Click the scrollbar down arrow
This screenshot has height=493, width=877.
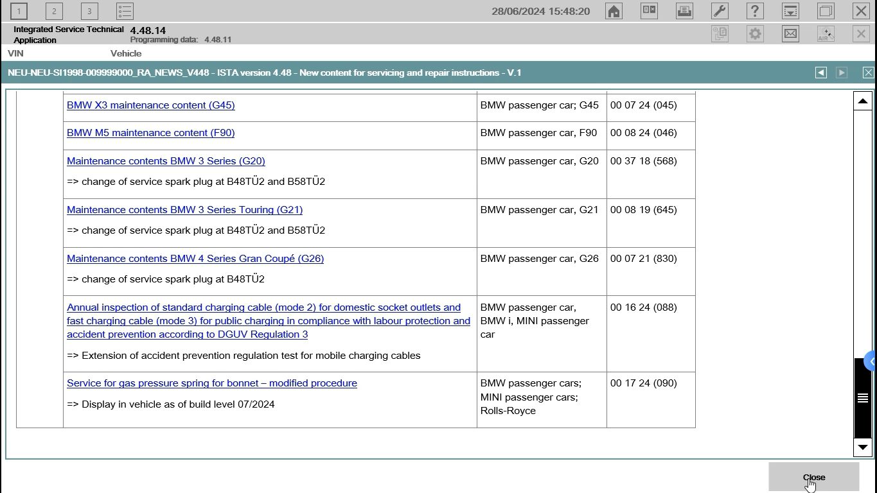coord(862,447)
